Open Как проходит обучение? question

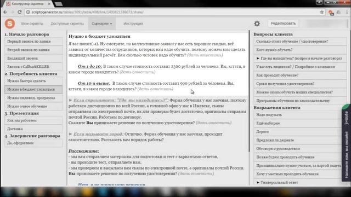[x=300, y=76]
